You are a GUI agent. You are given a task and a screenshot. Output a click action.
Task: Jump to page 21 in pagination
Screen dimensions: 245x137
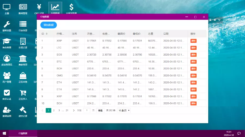coord(67,110)
